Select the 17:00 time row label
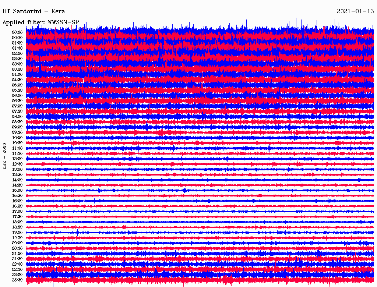This screenshot has width=377, height=287. pyautogui.click(x=17, y=212)
